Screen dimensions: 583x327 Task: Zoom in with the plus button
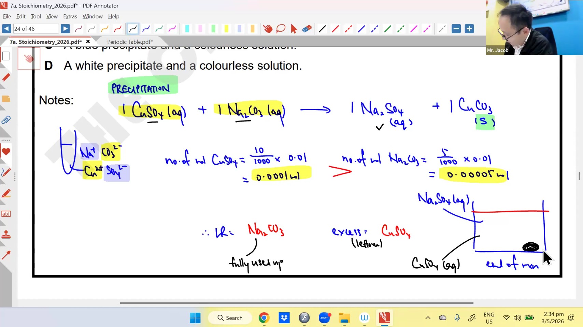(469, 29)
